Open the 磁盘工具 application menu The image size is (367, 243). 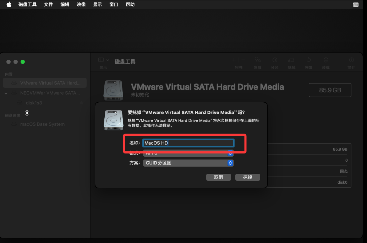(27, 5)
